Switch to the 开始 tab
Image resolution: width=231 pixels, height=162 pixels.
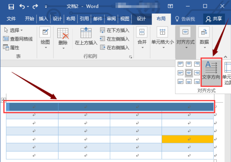29,19
